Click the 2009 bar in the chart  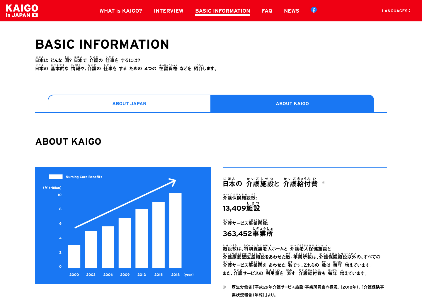[x=125, y=243]
